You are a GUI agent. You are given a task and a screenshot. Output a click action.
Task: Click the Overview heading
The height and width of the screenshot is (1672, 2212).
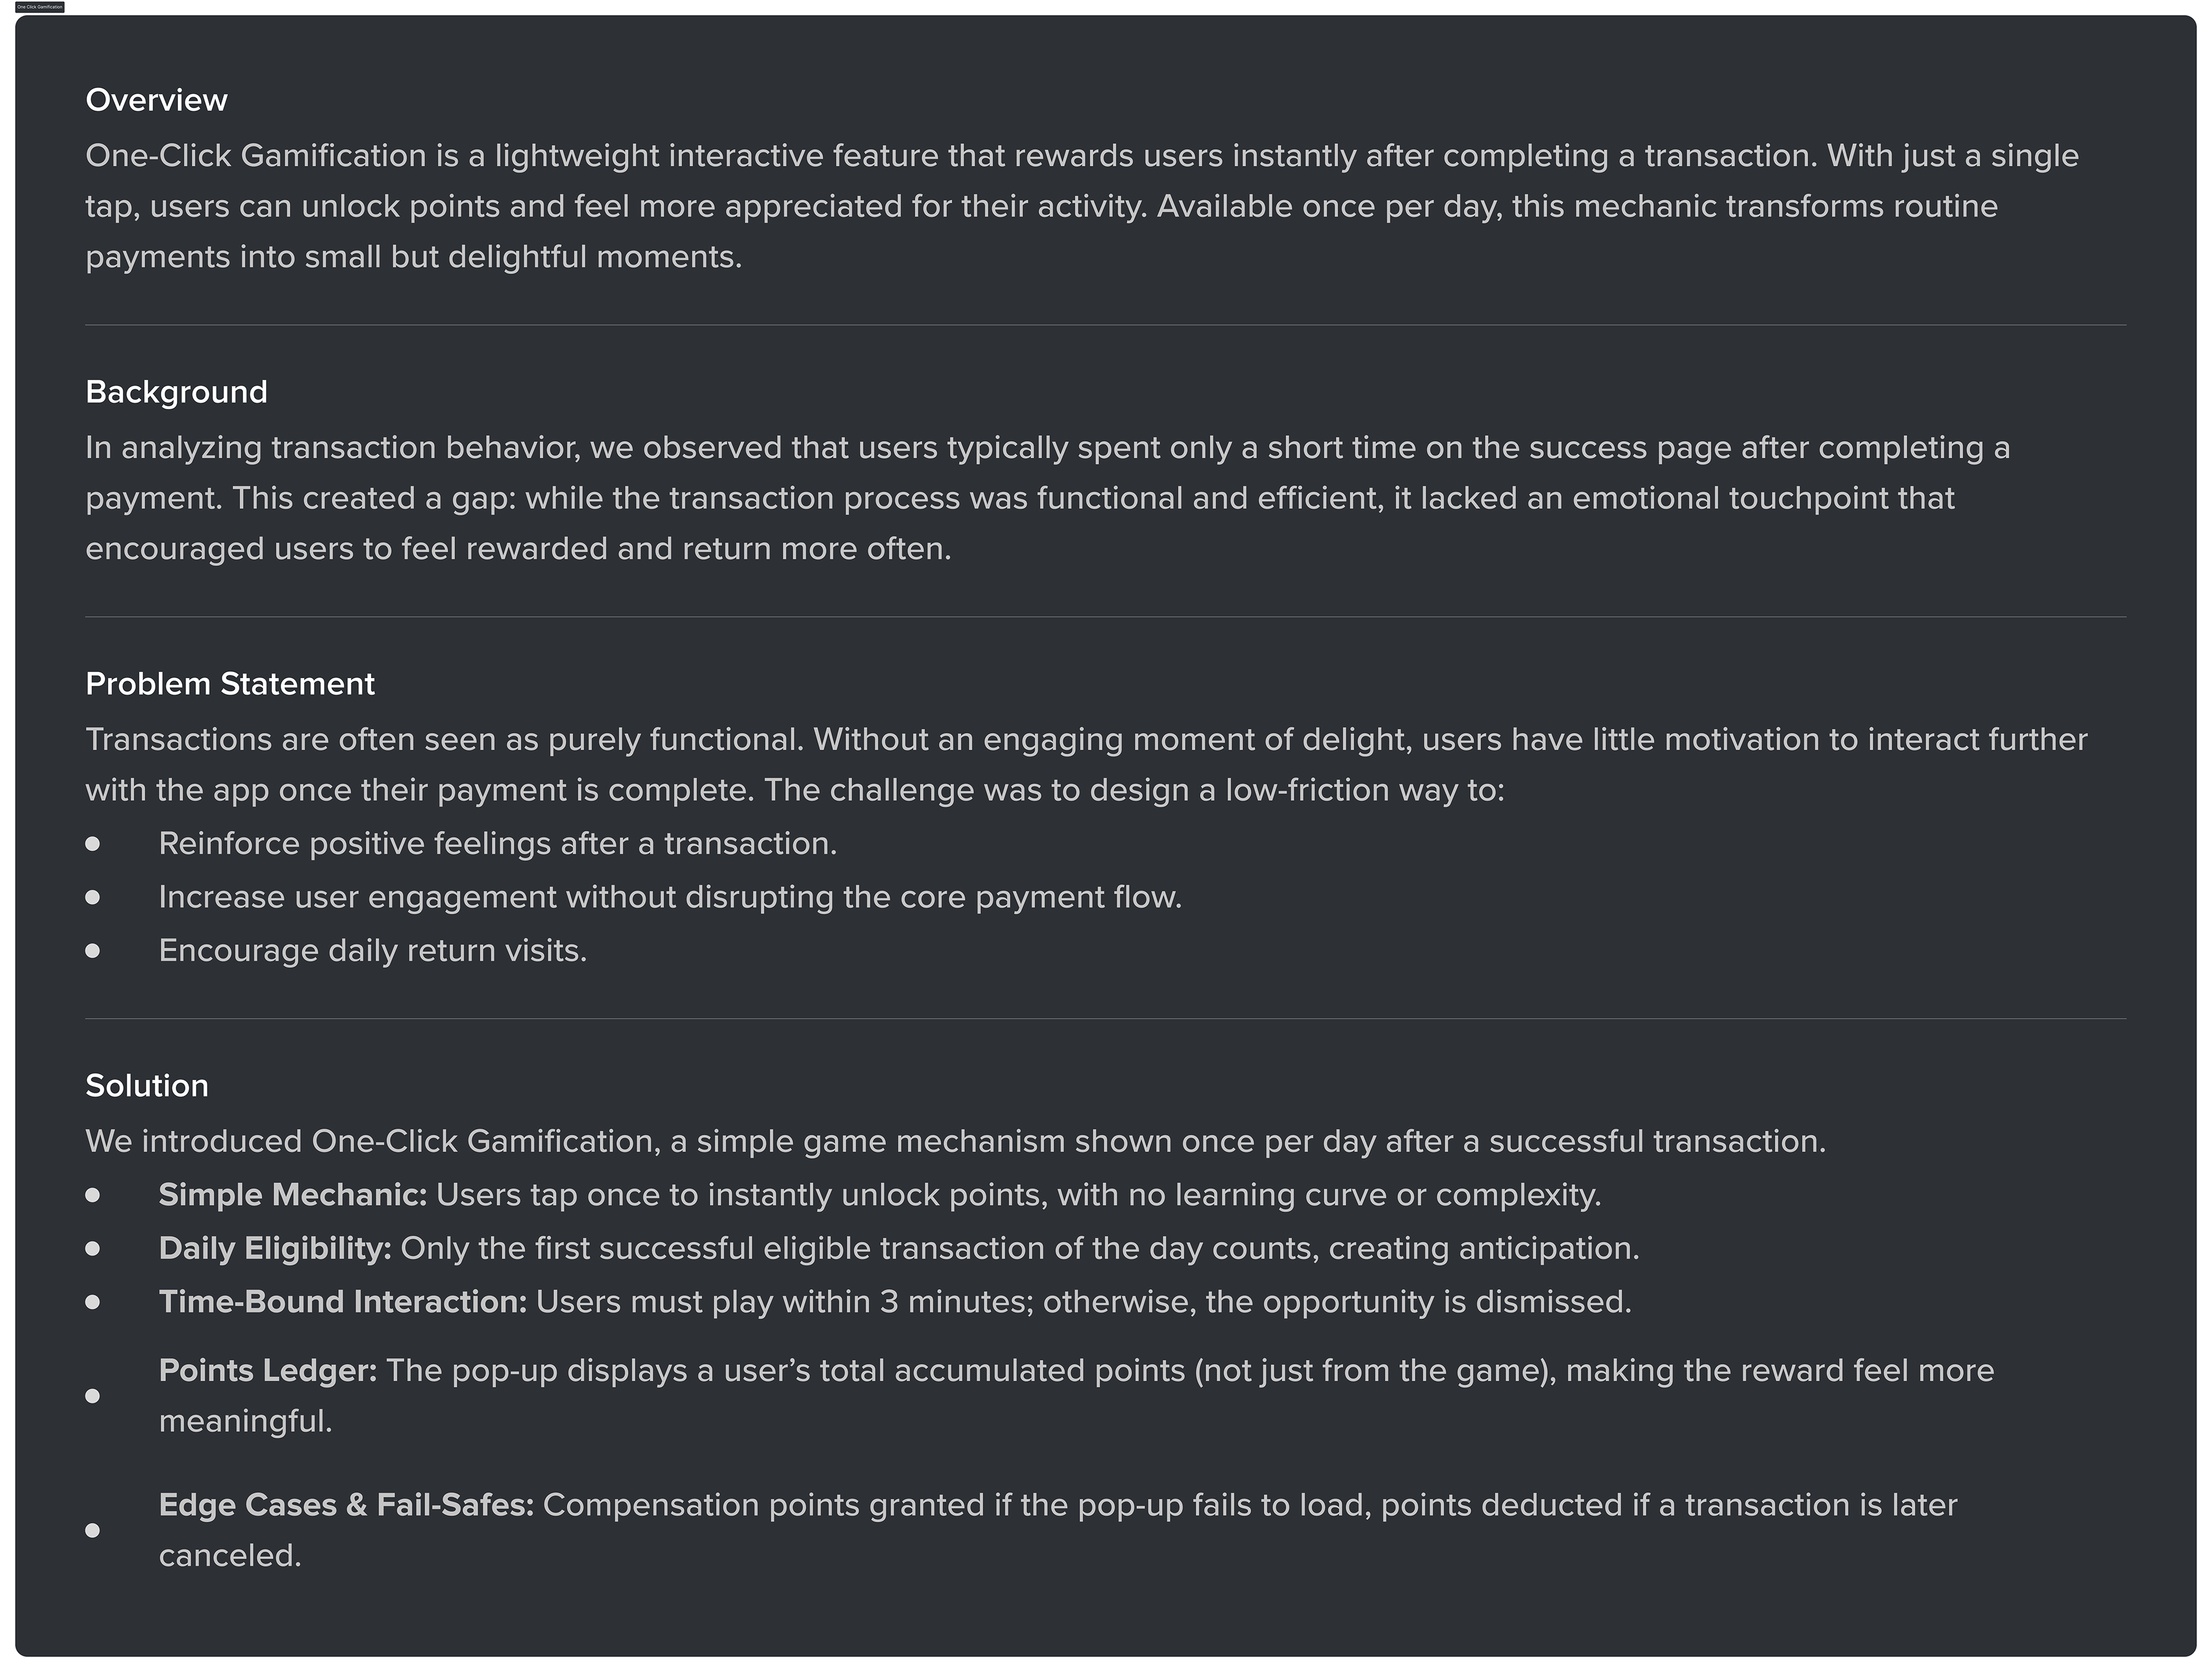[x=156, y=100]
